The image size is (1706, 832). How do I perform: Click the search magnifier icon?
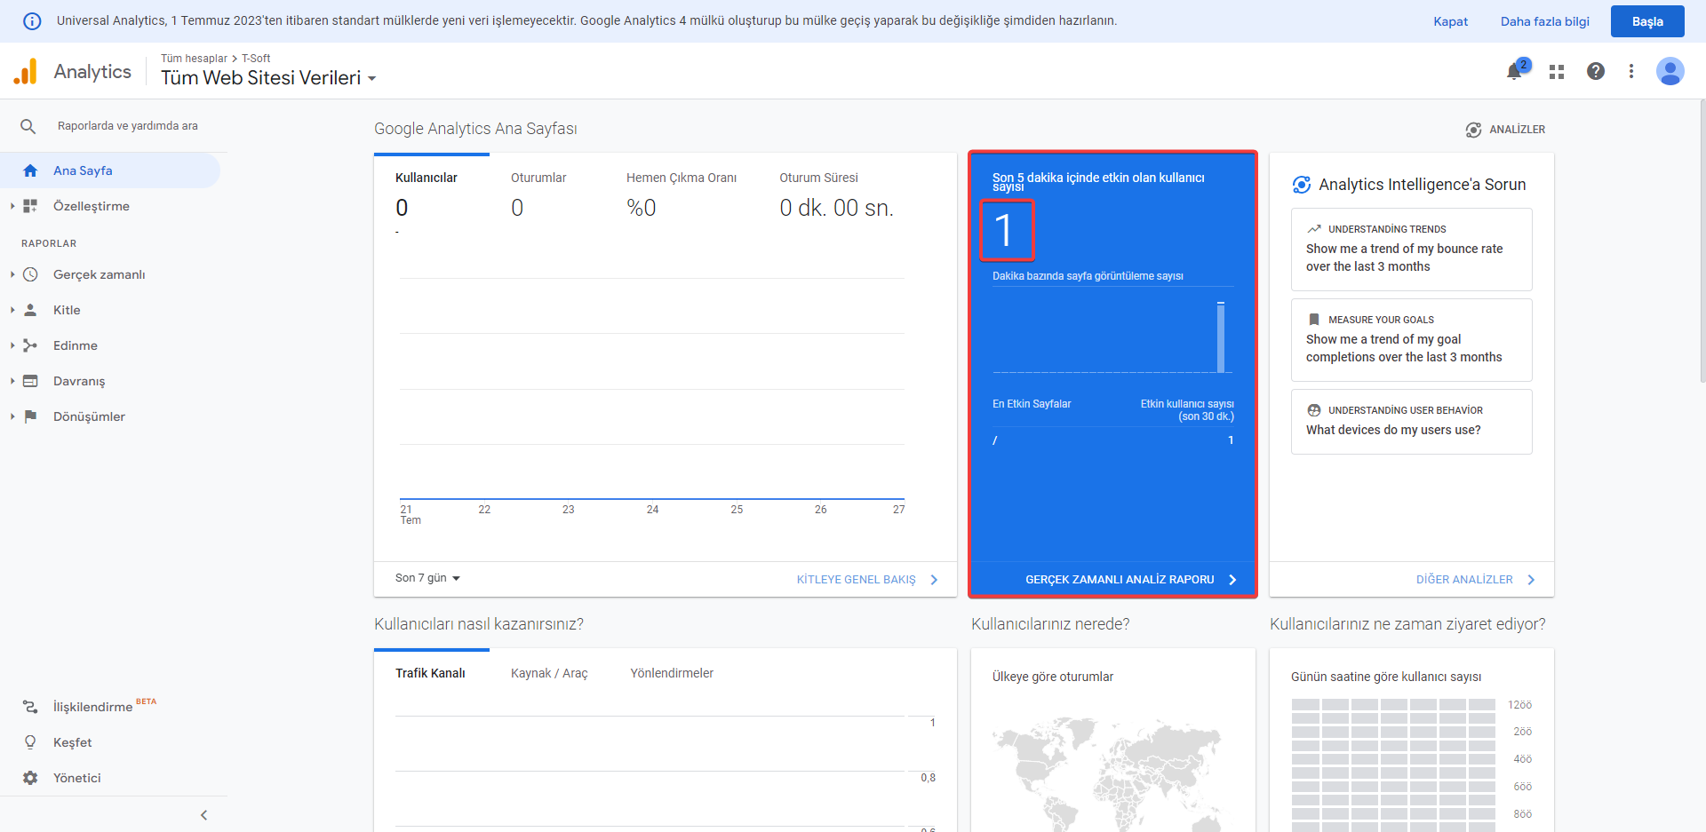28,126
